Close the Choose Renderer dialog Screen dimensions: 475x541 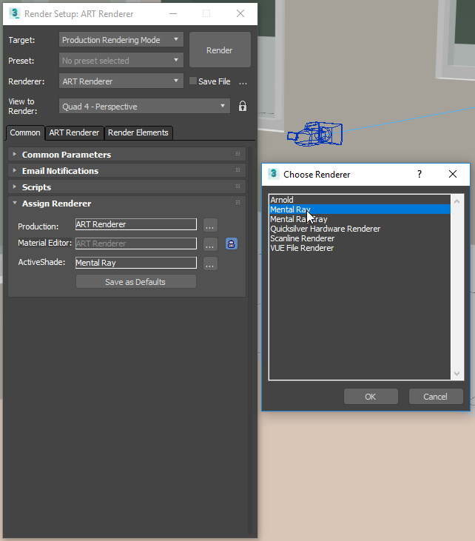(x=453, y=174)
